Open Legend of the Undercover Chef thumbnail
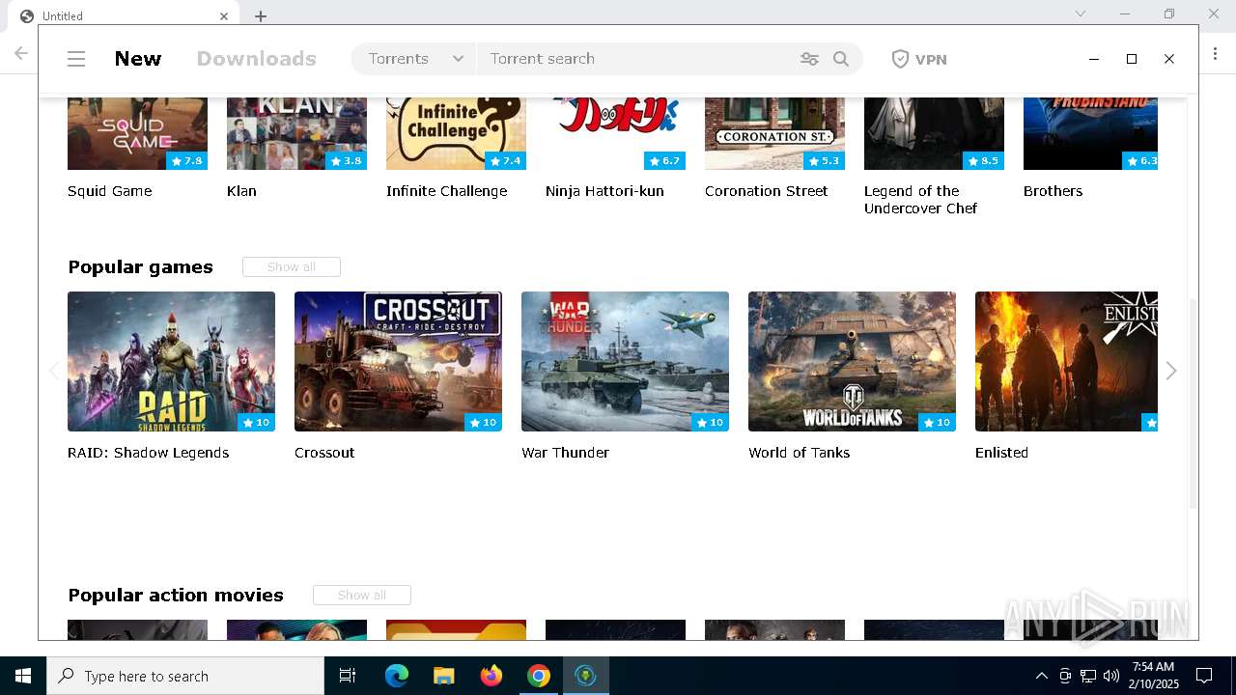The image size is (1236, 695). click(x=934, y=133)
